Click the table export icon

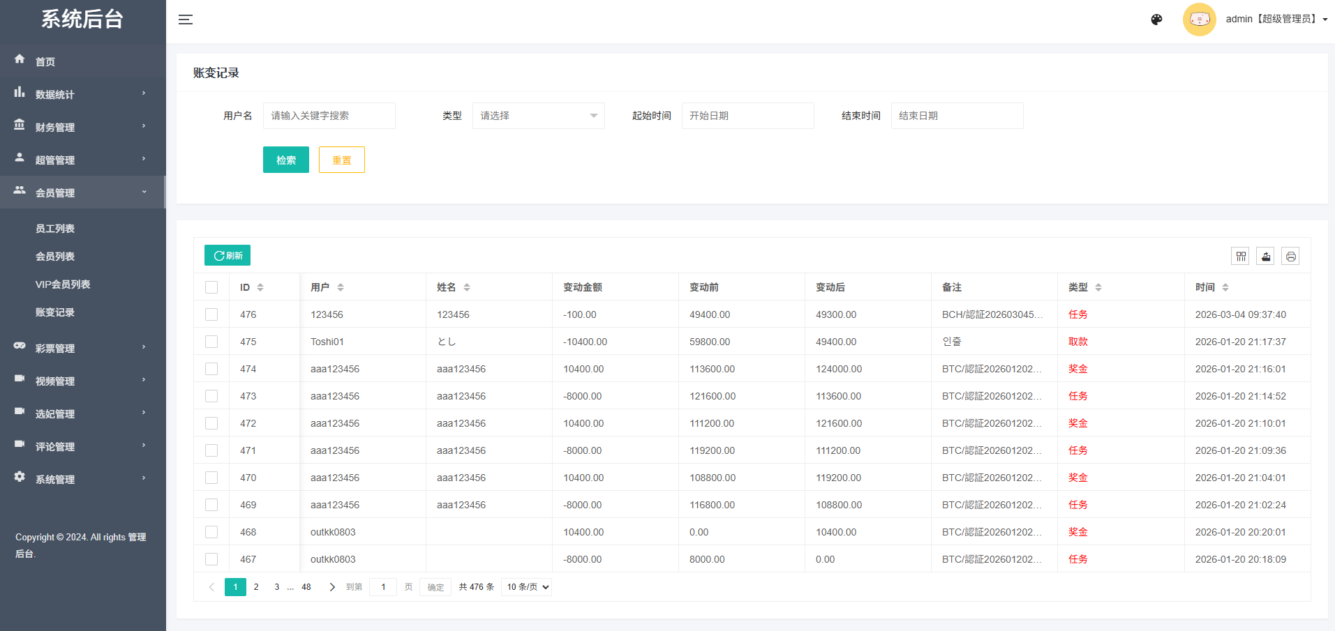click(1265, 257)
